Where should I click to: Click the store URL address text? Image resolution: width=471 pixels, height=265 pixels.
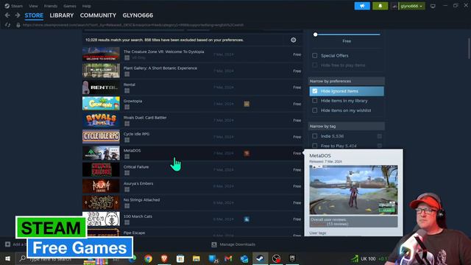pos(133,25)
